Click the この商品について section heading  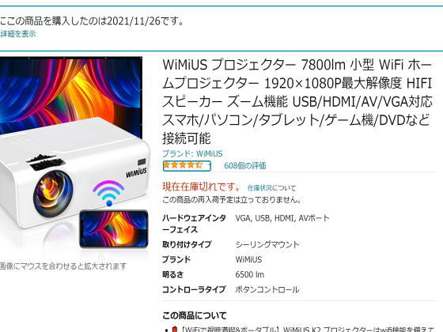click(195, 315)
